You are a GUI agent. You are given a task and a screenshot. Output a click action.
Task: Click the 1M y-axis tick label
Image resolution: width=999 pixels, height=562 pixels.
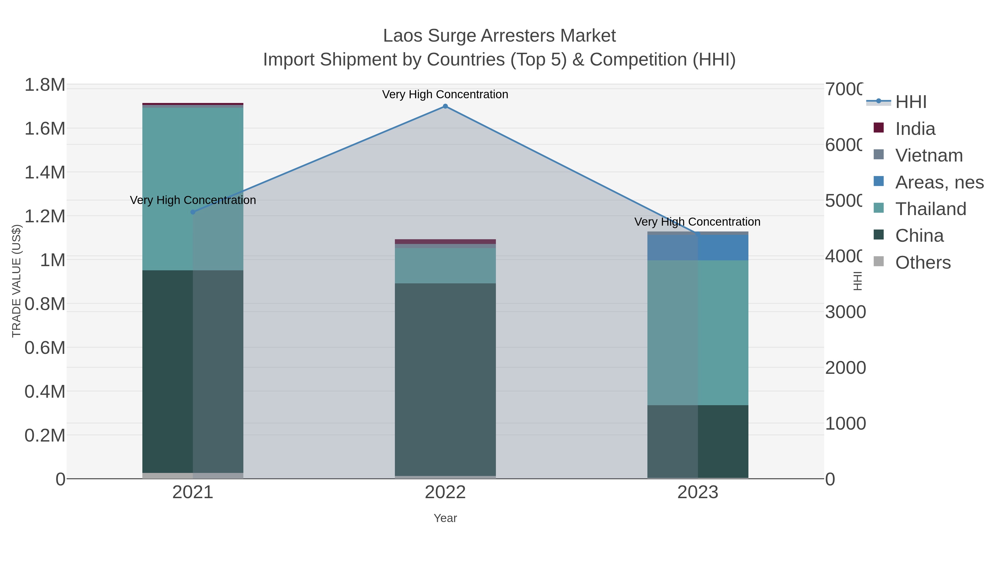click(x=53, y=260)
